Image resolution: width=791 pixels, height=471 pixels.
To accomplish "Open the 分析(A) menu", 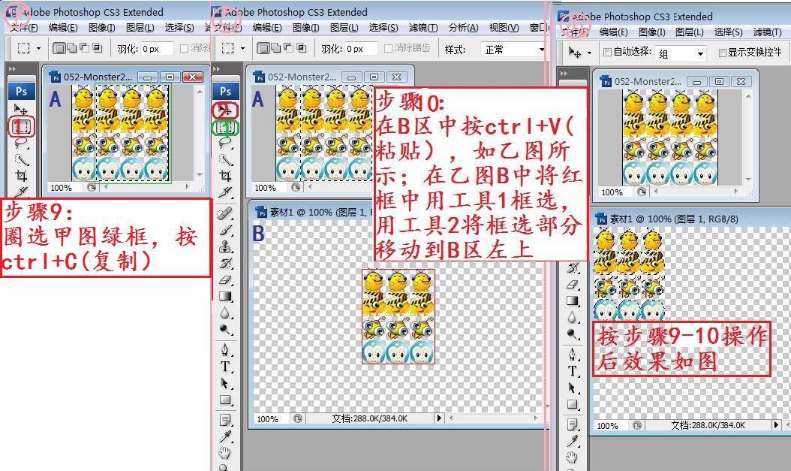I will 464,28.
